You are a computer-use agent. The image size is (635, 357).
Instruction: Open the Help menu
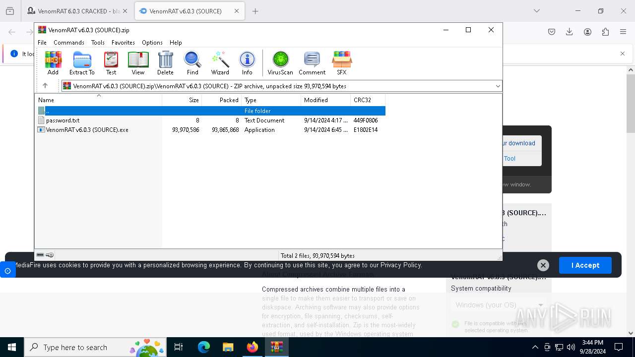(x=176, y=43)
